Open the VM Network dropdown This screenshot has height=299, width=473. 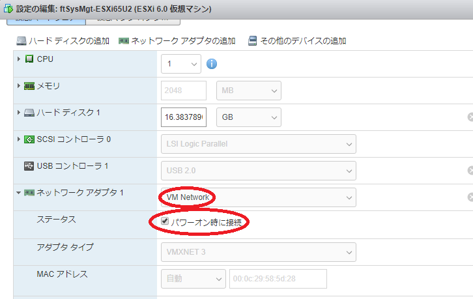pos(258,197)
